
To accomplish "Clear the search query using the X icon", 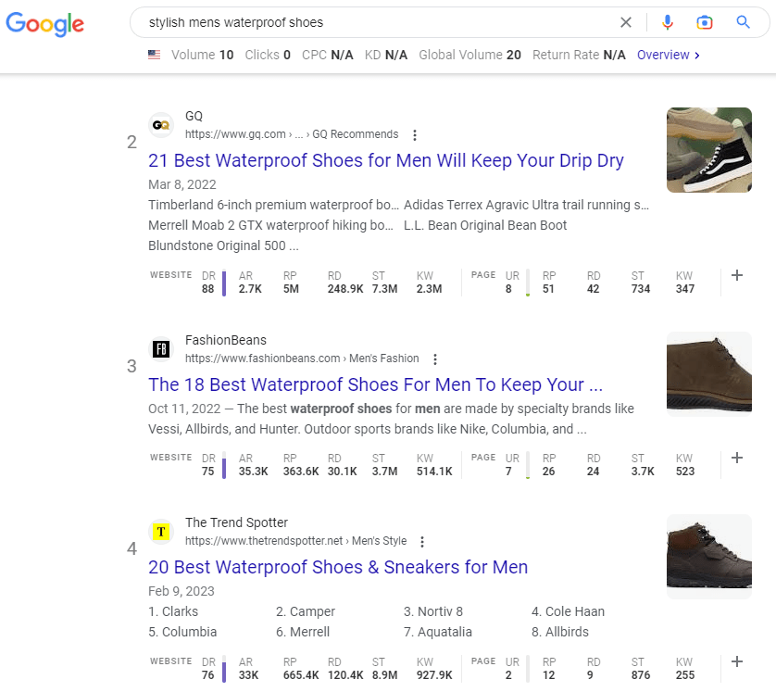I will pos(626,22).
